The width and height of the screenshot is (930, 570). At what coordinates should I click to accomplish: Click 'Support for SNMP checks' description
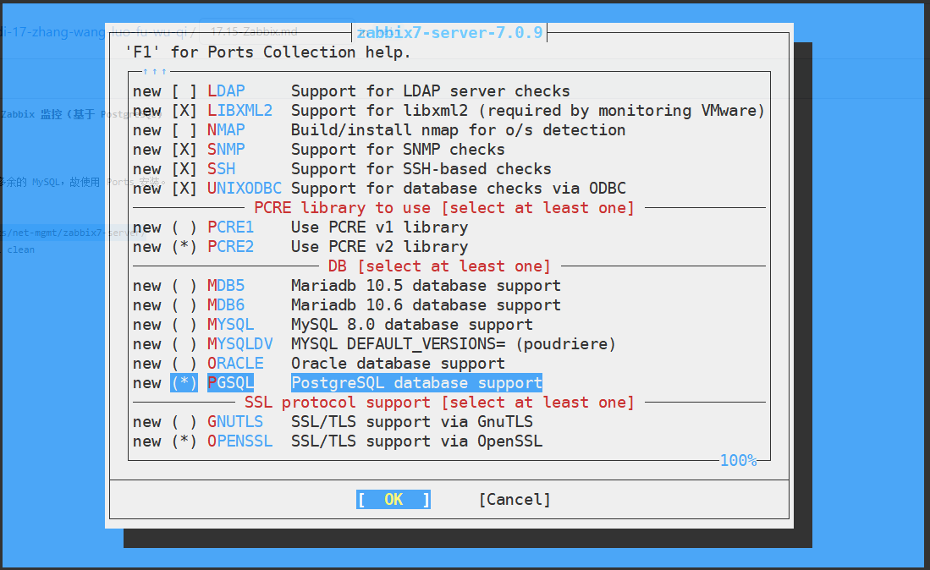coord(398,150)
